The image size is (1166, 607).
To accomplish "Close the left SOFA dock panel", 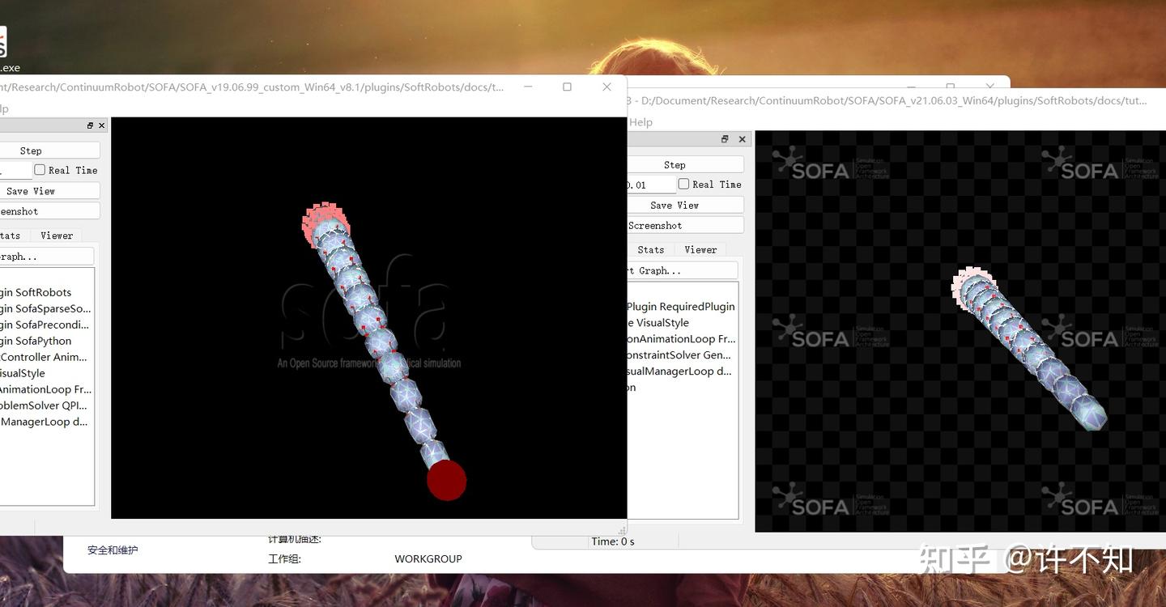I will pos(101,125).
